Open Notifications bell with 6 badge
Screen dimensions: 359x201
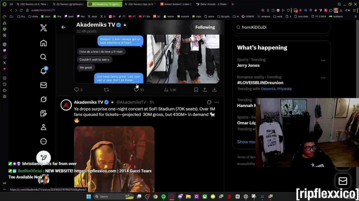point(43,71)
